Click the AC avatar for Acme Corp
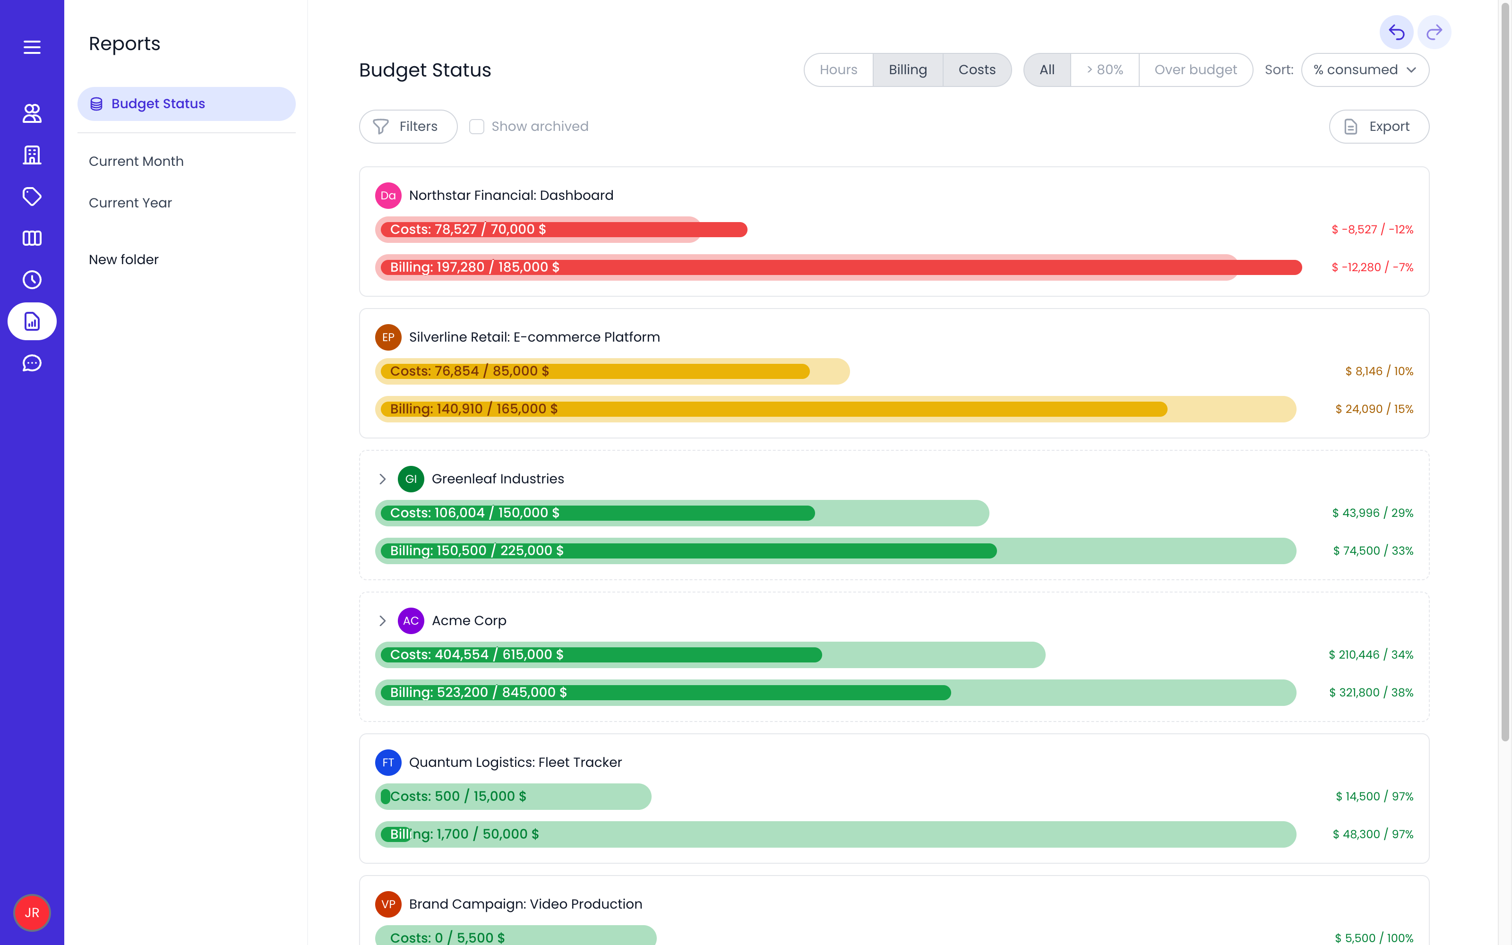The image size is (1512, 945). [411, 620]
